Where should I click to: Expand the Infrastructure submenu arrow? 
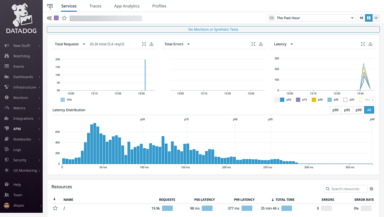[39, 87]
